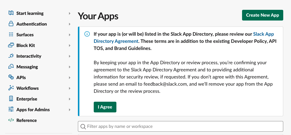291x135 pixels.
Task: Click the Create New App button
Action: (263, 15)
